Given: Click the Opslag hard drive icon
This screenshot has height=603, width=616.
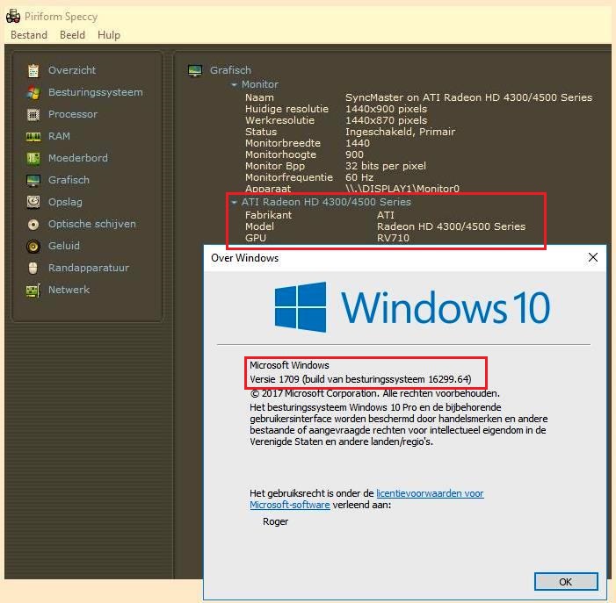Looking at the screenshot, I should point(33,202).
